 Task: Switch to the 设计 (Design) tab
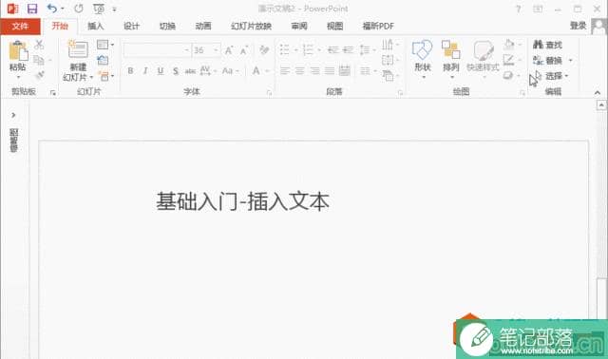click(131, 26)
